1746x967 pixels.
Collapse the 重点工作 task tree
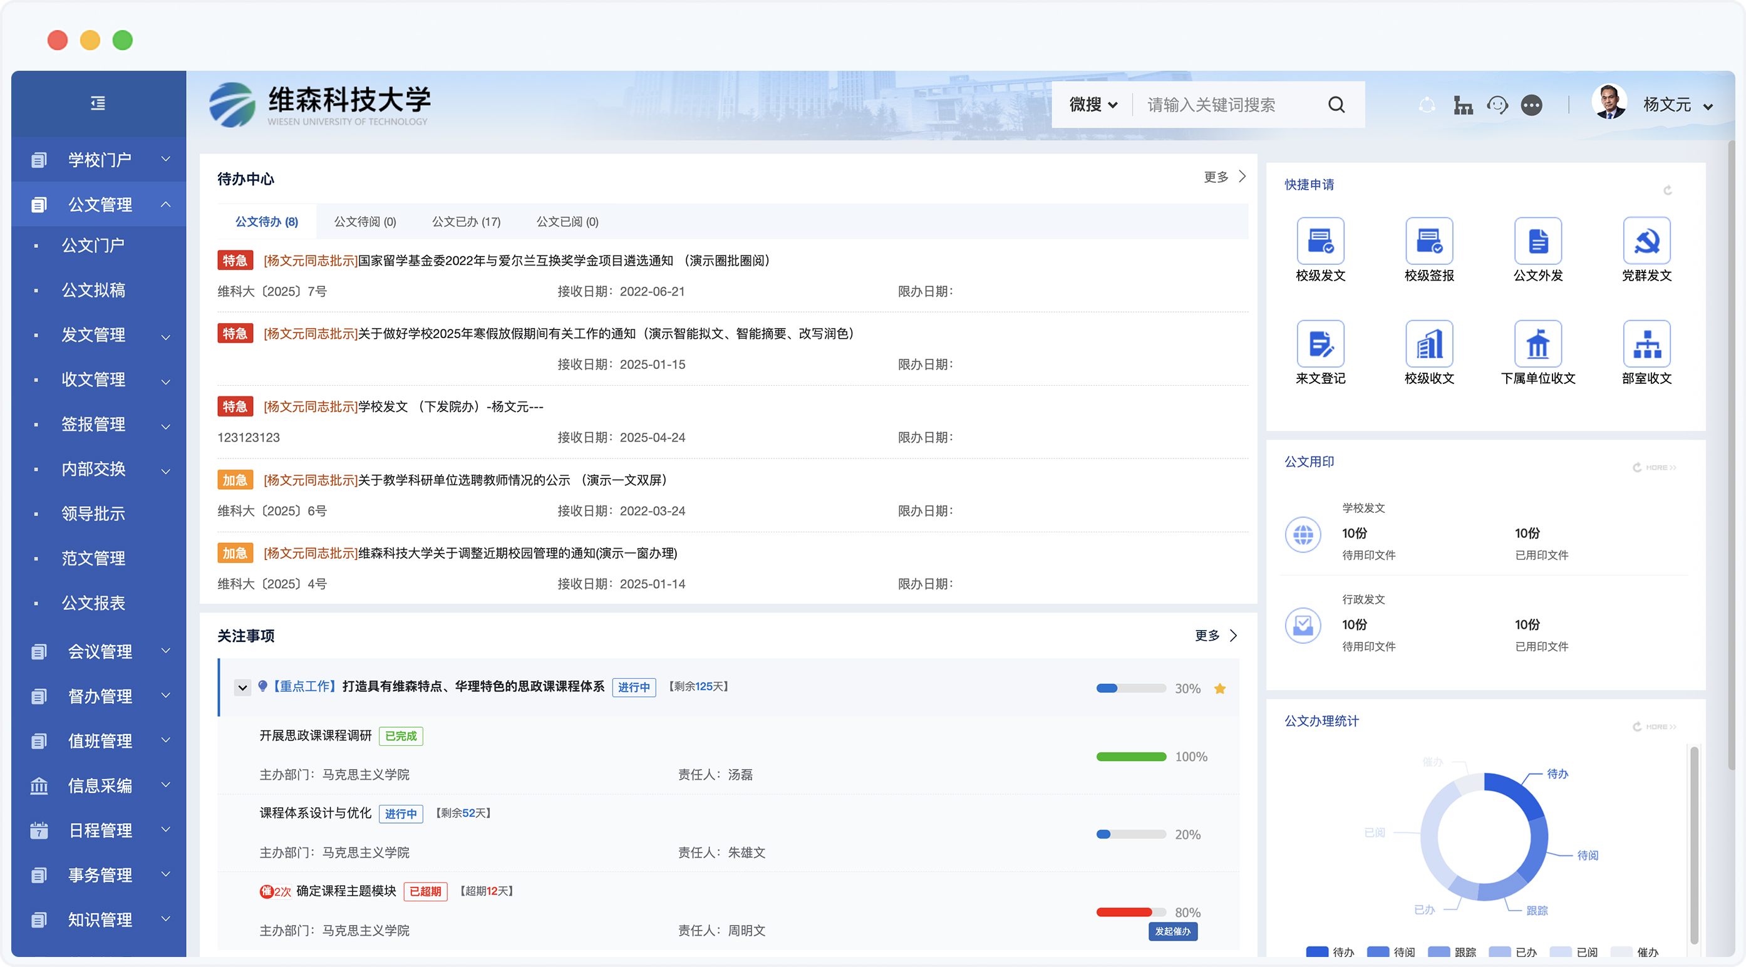click(x=242, y=688)
